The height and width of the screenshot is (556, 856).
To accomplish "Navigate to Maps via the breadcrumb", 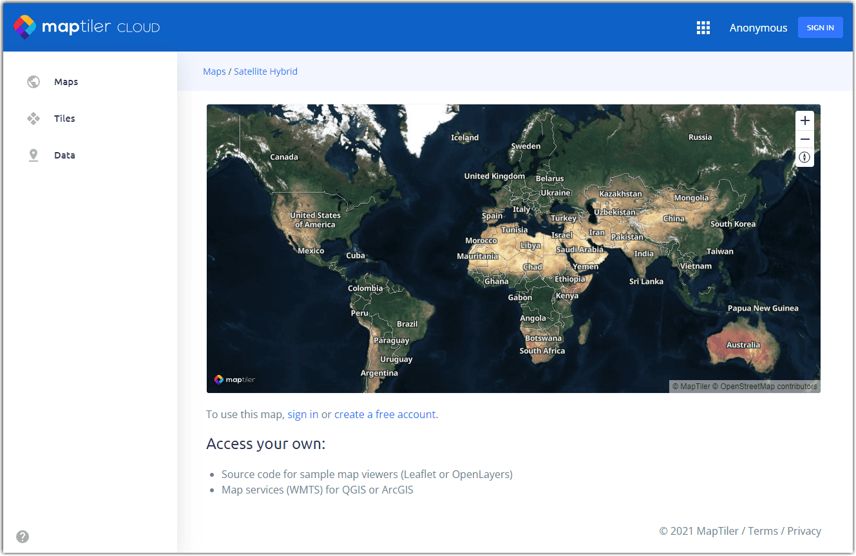I will pyautogui.click(x=214, y=71).
